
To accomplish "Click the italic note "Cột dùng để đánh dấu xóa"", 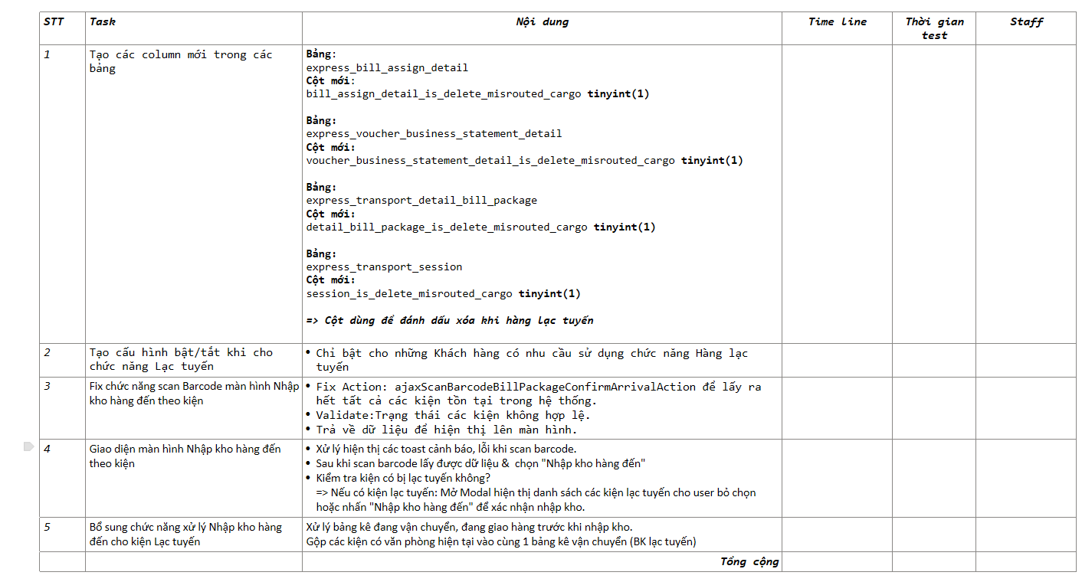I will (450, 320).
